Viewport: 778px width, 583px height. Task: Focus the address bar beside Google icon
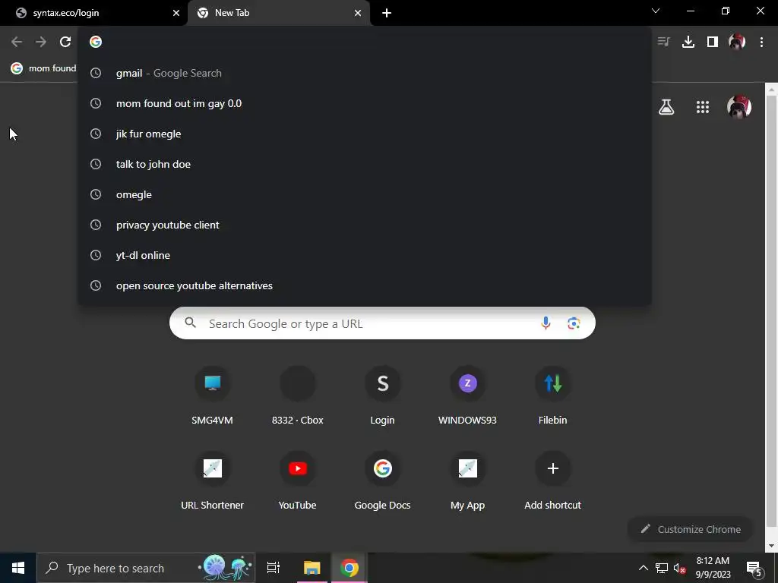(372, 42)
